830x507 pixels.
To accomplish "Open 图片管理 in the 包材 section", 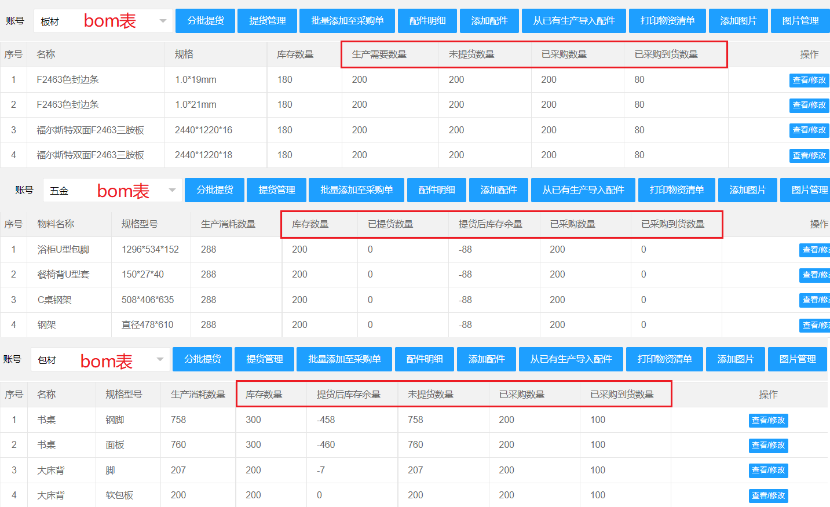I will tap(798, 359).
